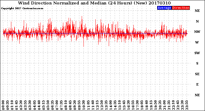Click the 15:10 time axis label
205x111 pixels.
[x=120, y=105]
